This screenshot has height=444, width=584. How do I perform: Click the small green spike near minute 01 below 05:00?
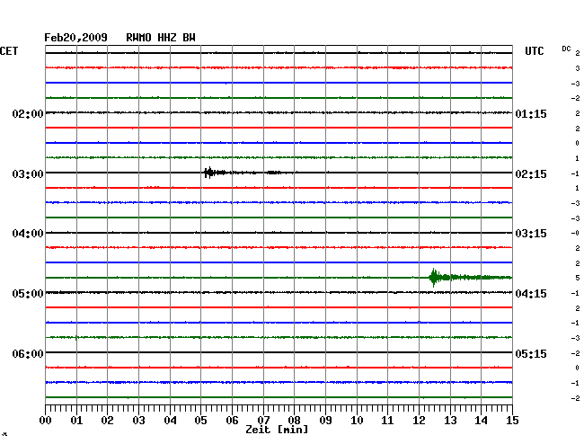pyautogui.click(x=76, y=338)
